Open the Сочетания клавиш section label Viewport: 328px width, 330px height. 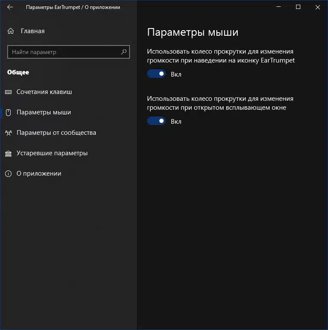pyautogui.click(x=44, y=92)
